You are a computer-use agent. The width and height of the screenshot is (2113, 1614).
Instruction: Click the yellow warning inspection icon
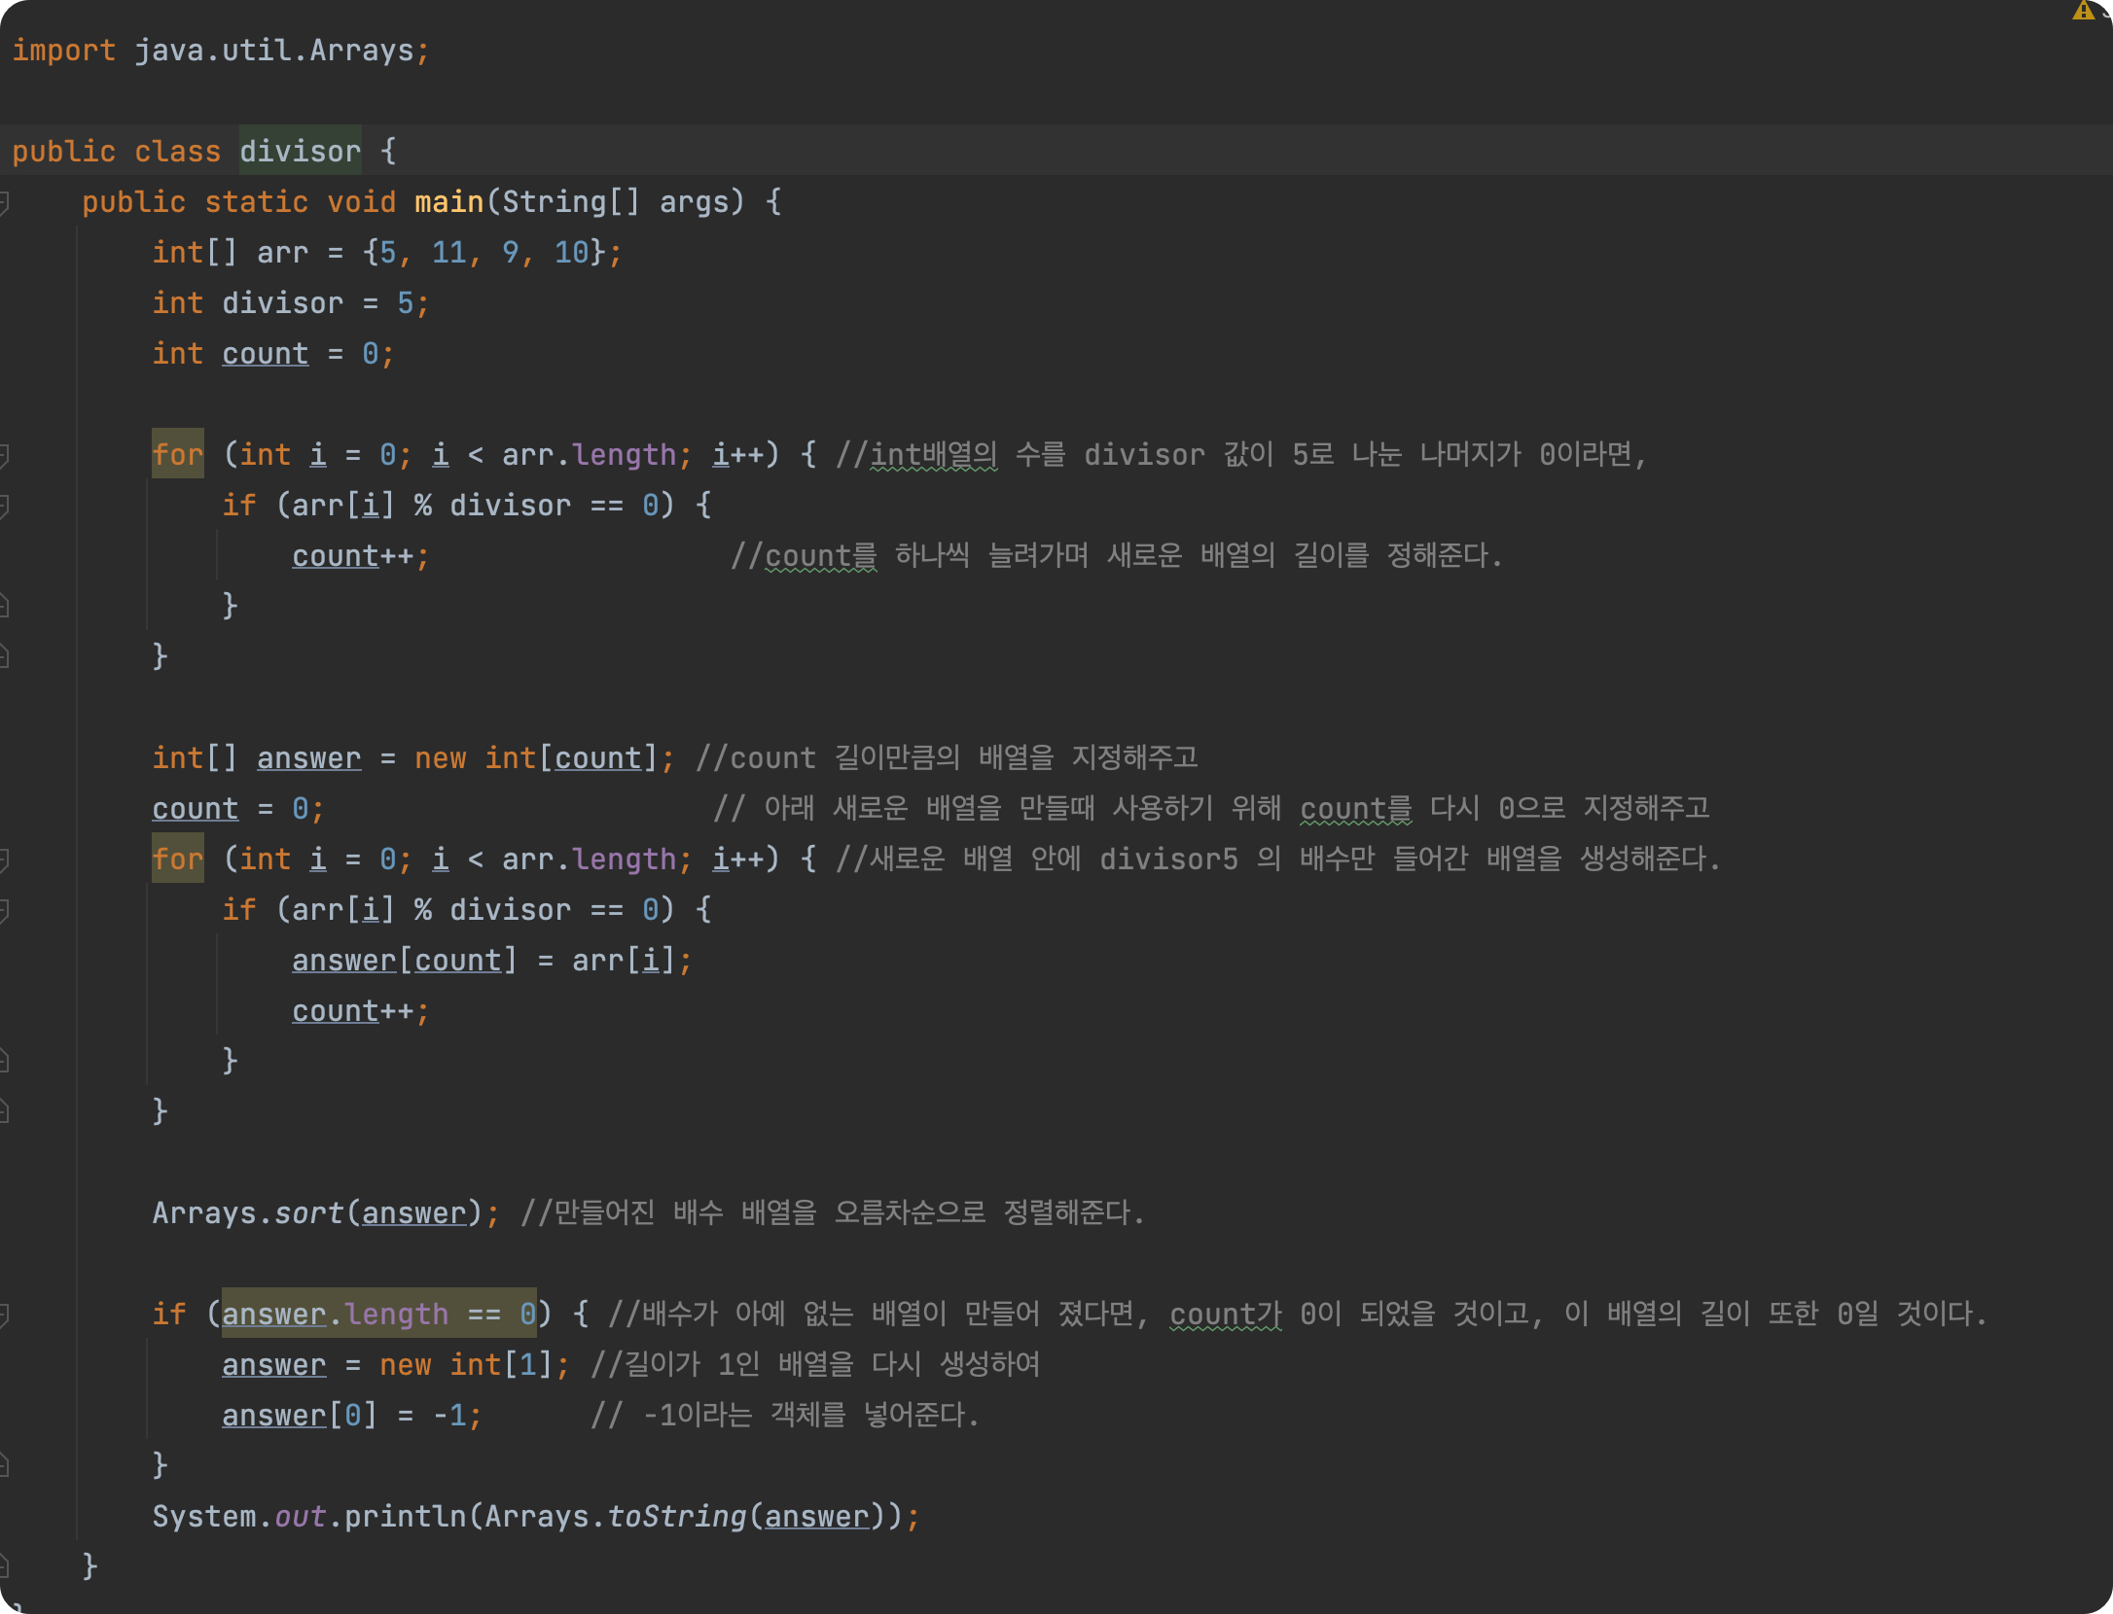tap(2083, 11)
